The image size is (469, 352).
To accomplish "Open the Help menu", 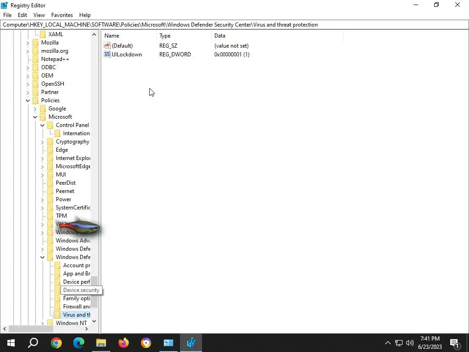I will (x=85, y=15).
